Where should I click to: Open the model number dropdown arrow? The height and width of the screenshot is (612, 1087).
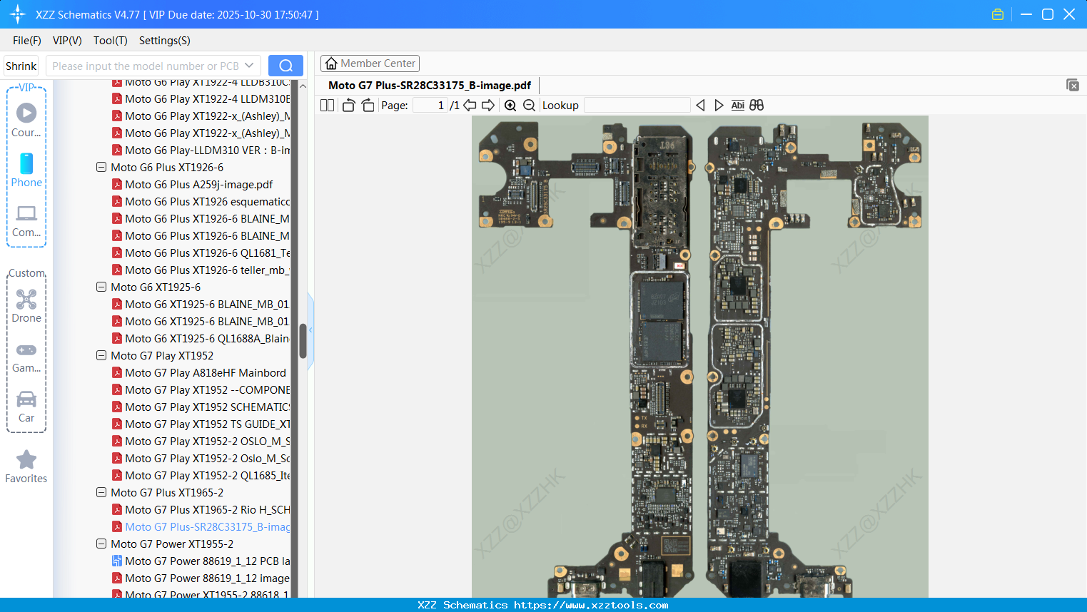[249, 66]
